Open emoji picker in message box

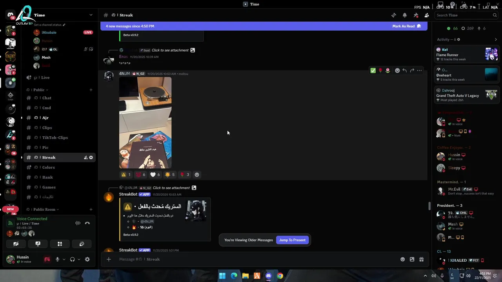coord(402,259)
